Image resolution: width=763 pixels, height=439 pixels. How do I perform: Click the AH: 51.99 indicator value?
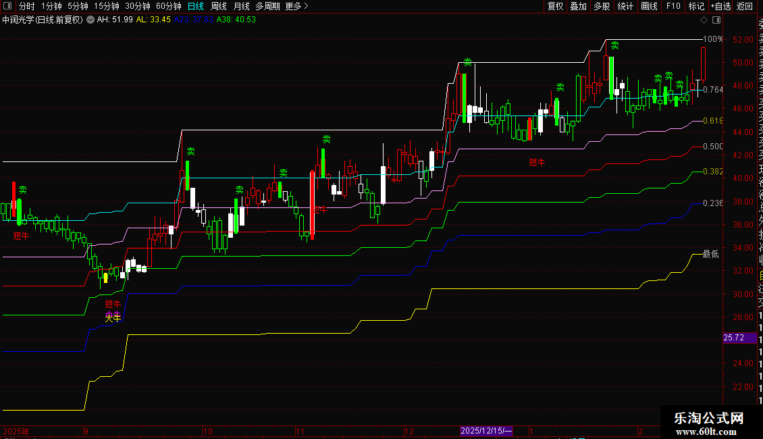(x=115, y=20)
